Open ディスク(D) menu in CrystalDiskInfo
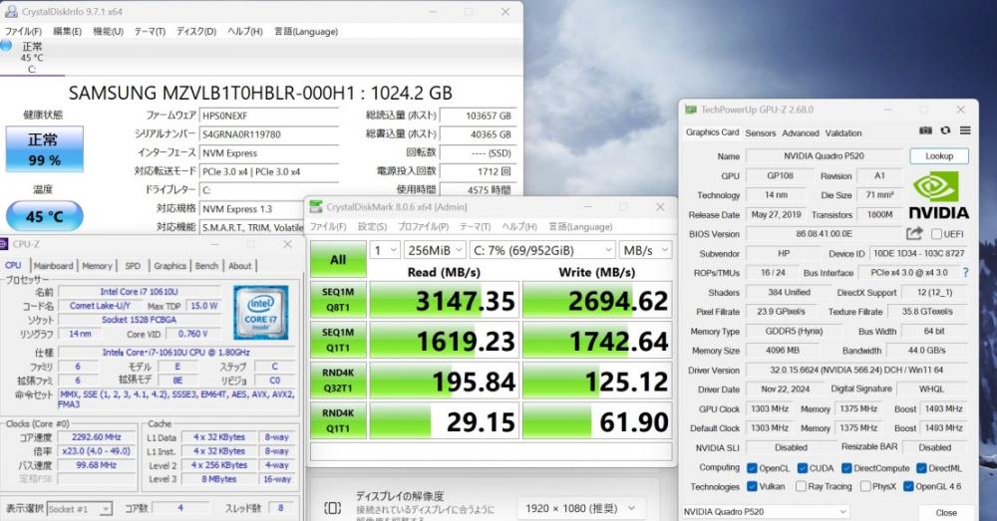This screenshot has width=997, height=521. coord(196,31)
